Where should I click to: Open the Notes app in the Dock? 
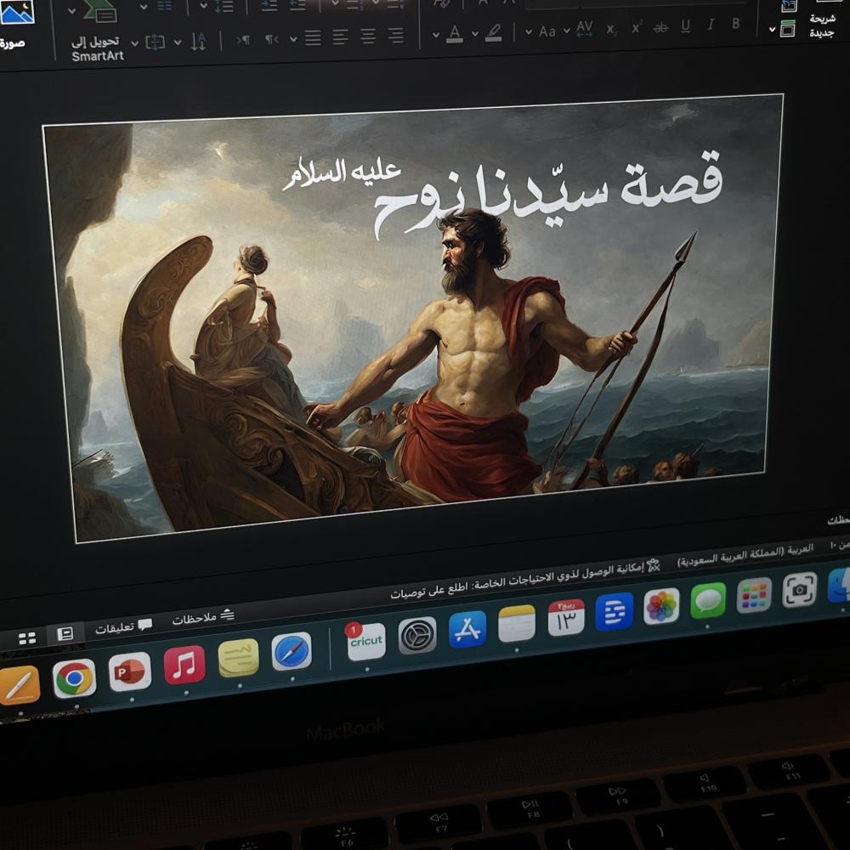click(x=517, y=623)
